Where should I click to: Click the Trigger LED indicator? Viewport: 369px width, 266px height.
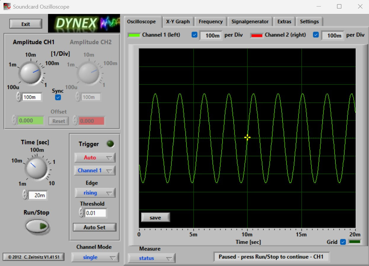coord(110,144)
